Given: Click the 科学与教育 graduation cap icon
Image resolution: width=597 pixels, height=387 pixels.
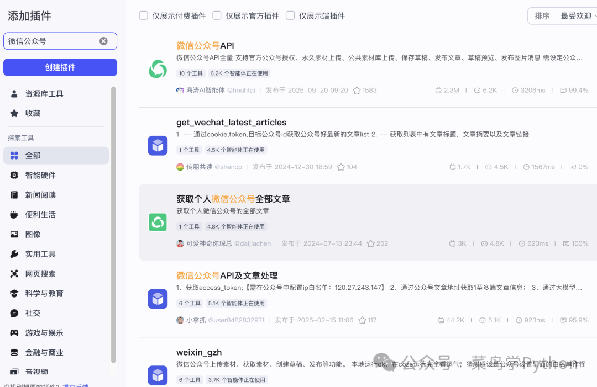Looking at the screenshot, I should coord(14,294).
